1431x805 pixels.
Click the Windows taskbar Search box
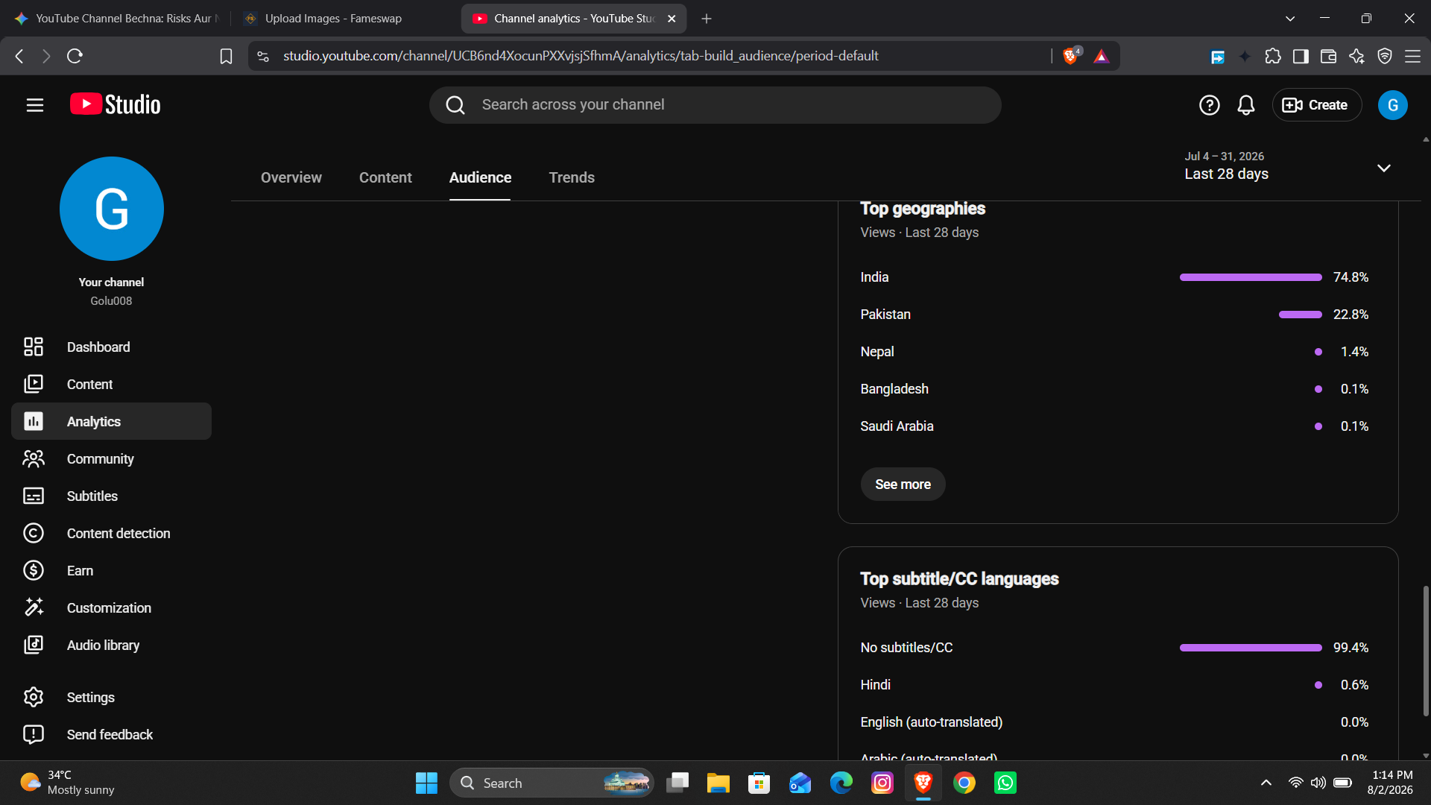(x=552, y=783)
